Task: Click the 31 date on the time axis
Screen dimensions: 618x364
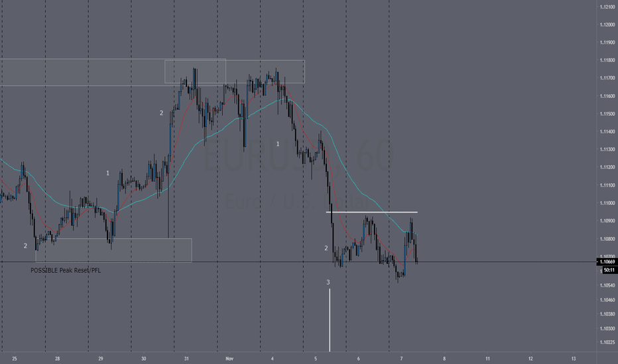Action: pyautogui.click(x=186, y=359)
